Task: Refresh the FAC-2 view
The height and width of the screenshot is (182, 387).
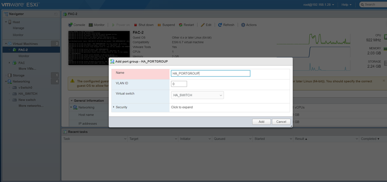Action: point(226,25)
